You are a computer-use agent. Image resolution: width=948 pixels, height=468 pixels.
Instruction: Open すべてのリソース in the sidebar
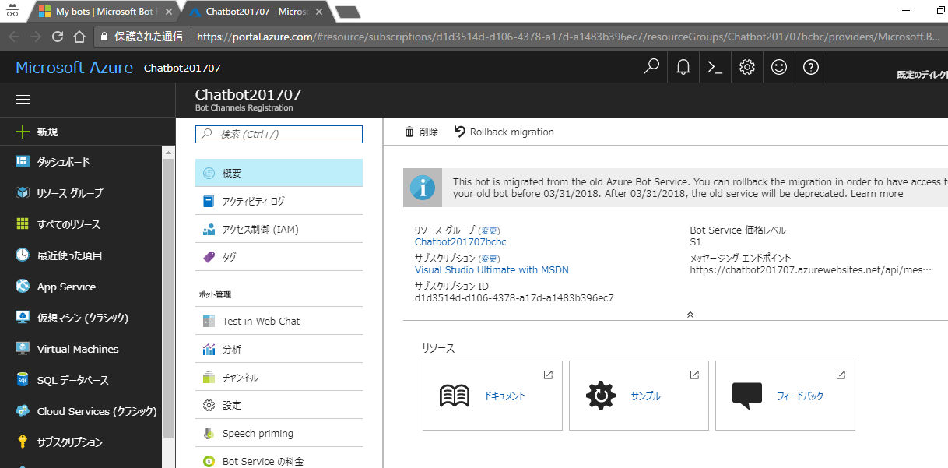click(81, 224)
